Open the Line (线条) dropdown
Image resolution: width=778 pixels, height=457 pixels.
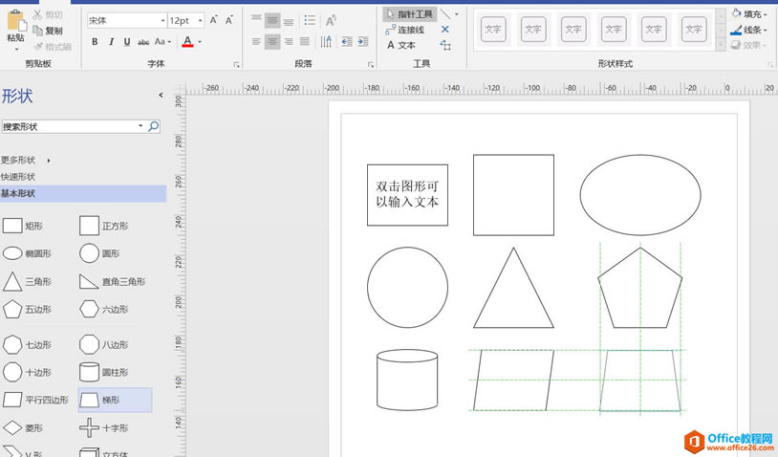[x=748, y=30]
